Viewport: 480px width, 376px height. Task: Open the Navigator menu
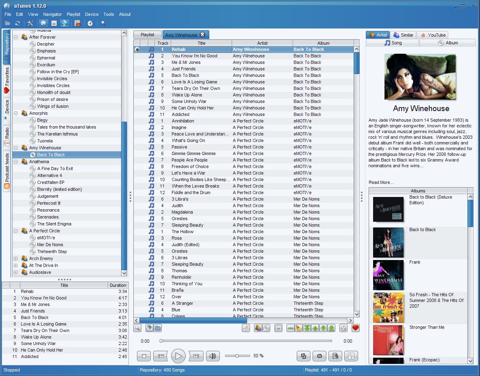(52, 14)
